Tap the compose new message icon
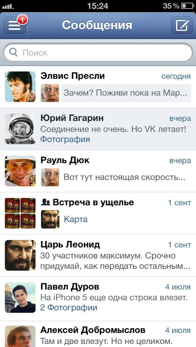196x347 pixels. 182,25
